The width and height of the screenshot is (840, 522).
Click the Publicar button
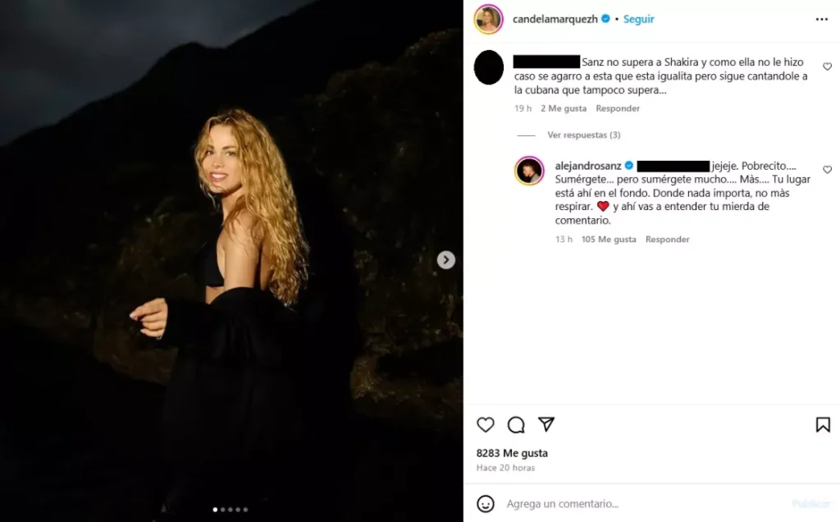(810, 504)
